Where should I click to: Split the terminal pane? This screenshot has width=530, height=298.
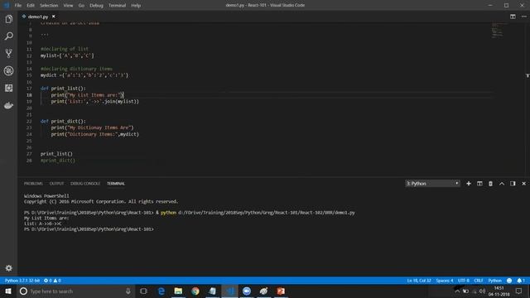pos(479,184)
